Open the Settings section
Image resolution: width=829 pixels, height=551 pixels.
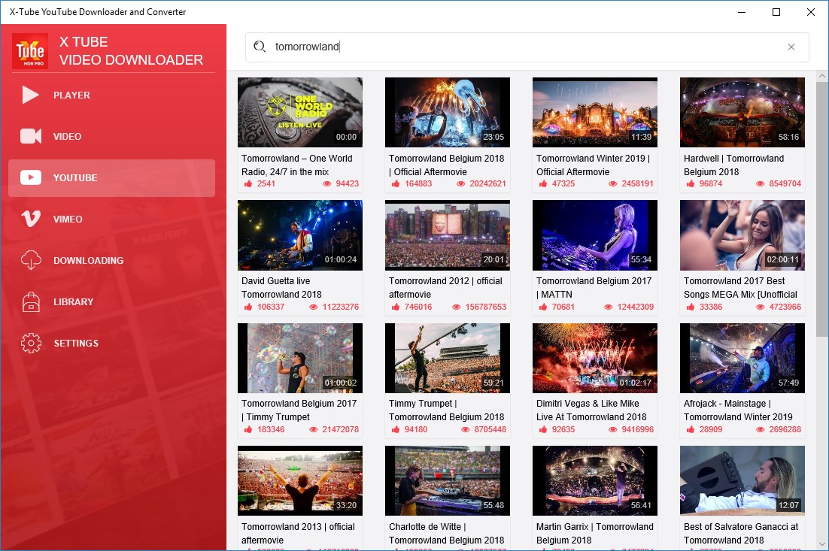(111, 343)
